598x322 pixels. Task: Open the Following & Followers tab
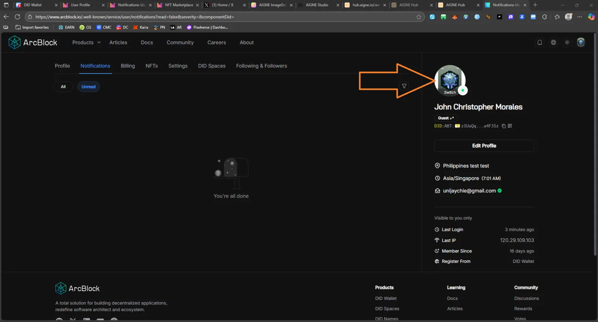point(262,66)
